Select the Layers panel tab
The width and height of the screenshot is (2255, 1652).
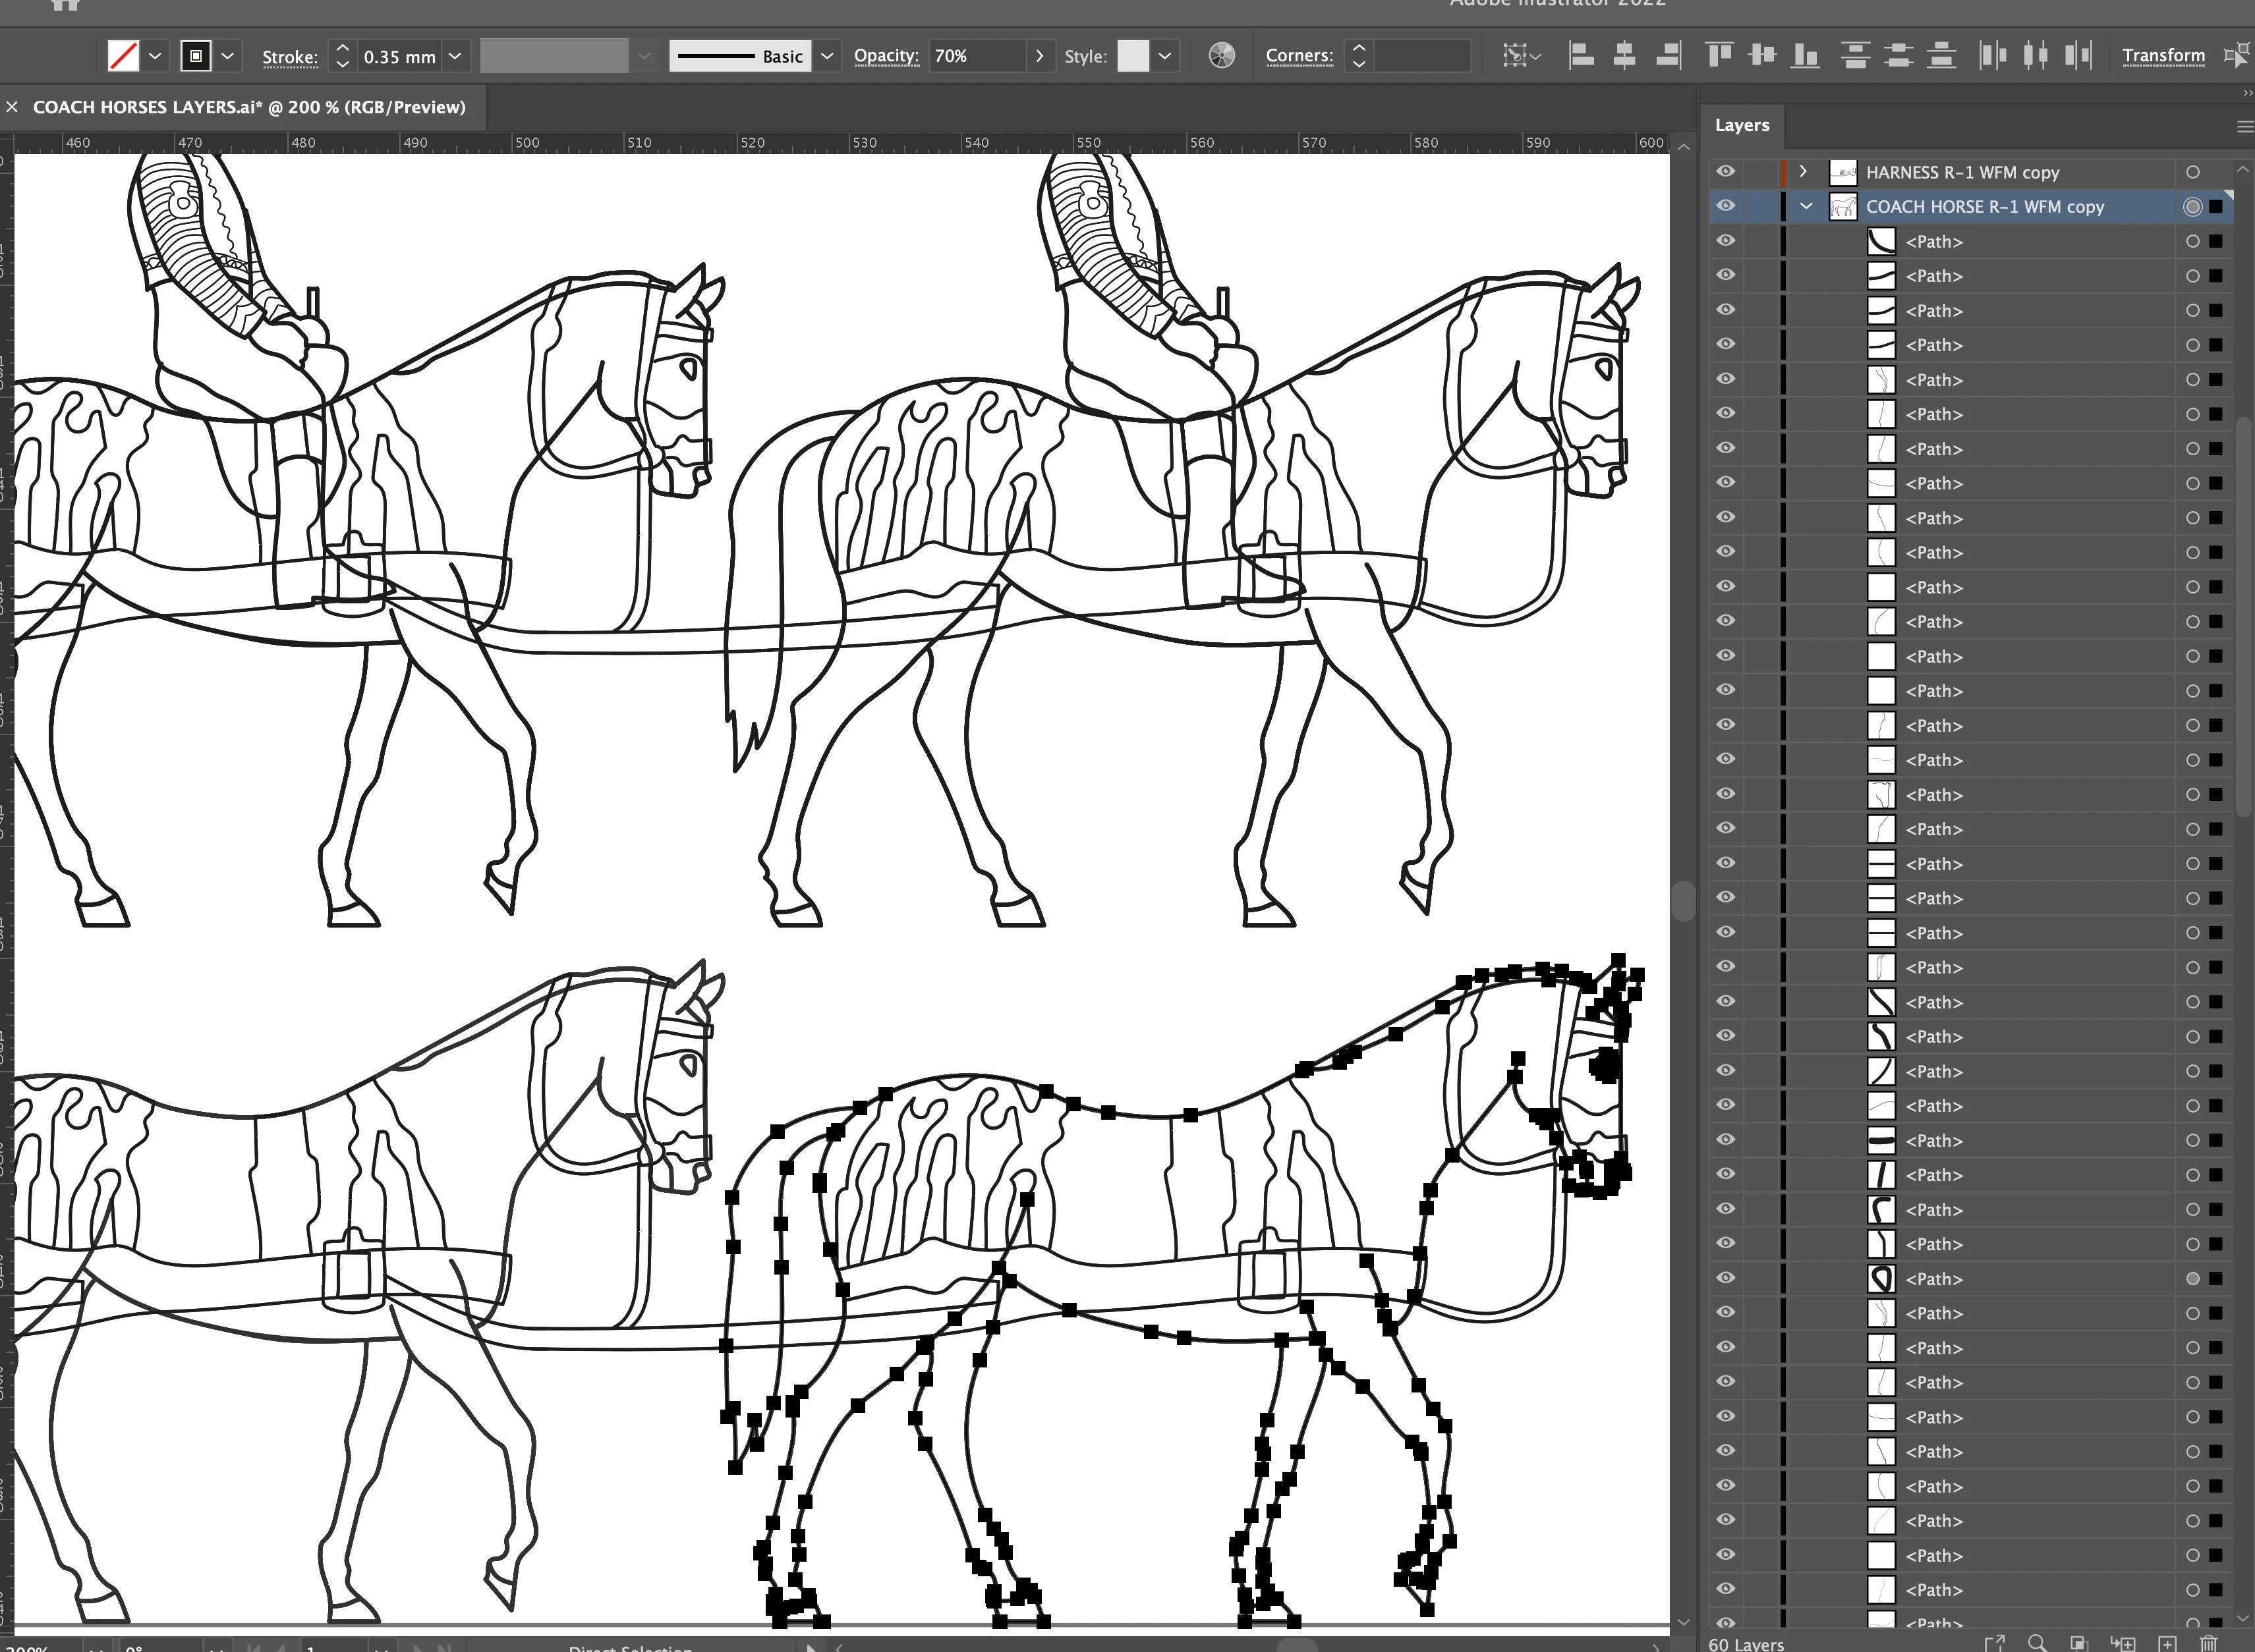1741,125
